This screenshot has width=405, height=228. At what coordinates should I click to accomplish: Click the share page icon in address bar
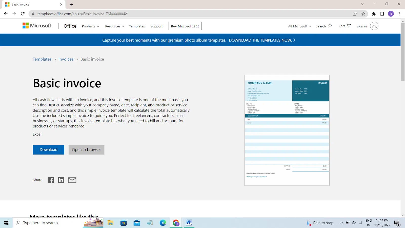355,14
